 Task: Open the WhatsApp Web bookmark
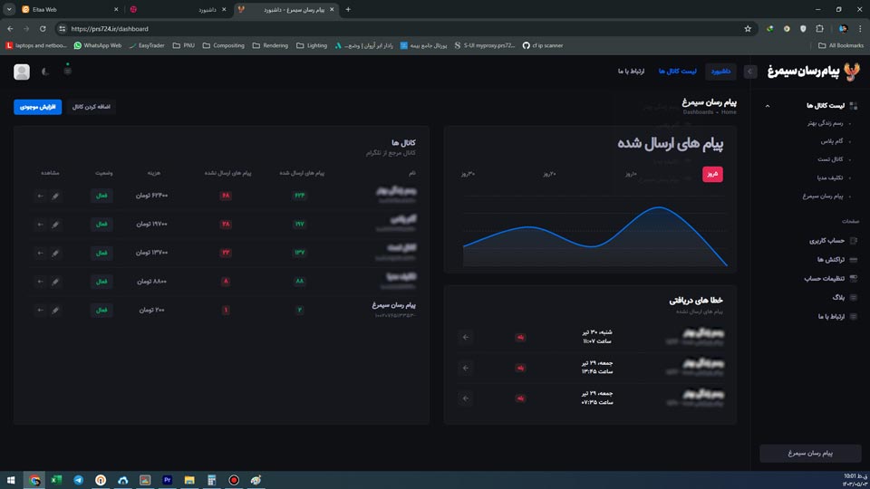[x=98, y=45]
